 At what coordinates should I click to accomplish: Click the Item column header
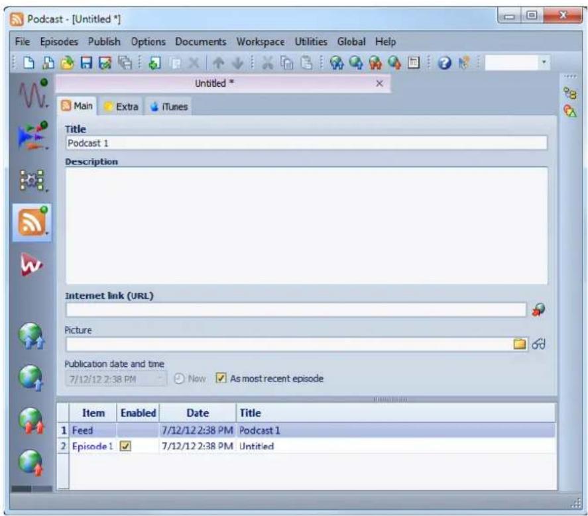point(93,413)
